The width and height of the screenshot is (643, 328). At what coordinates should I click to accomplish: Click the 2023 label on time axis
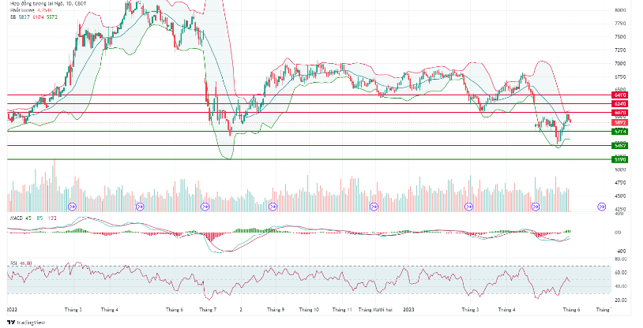click(x=408, y=310)
